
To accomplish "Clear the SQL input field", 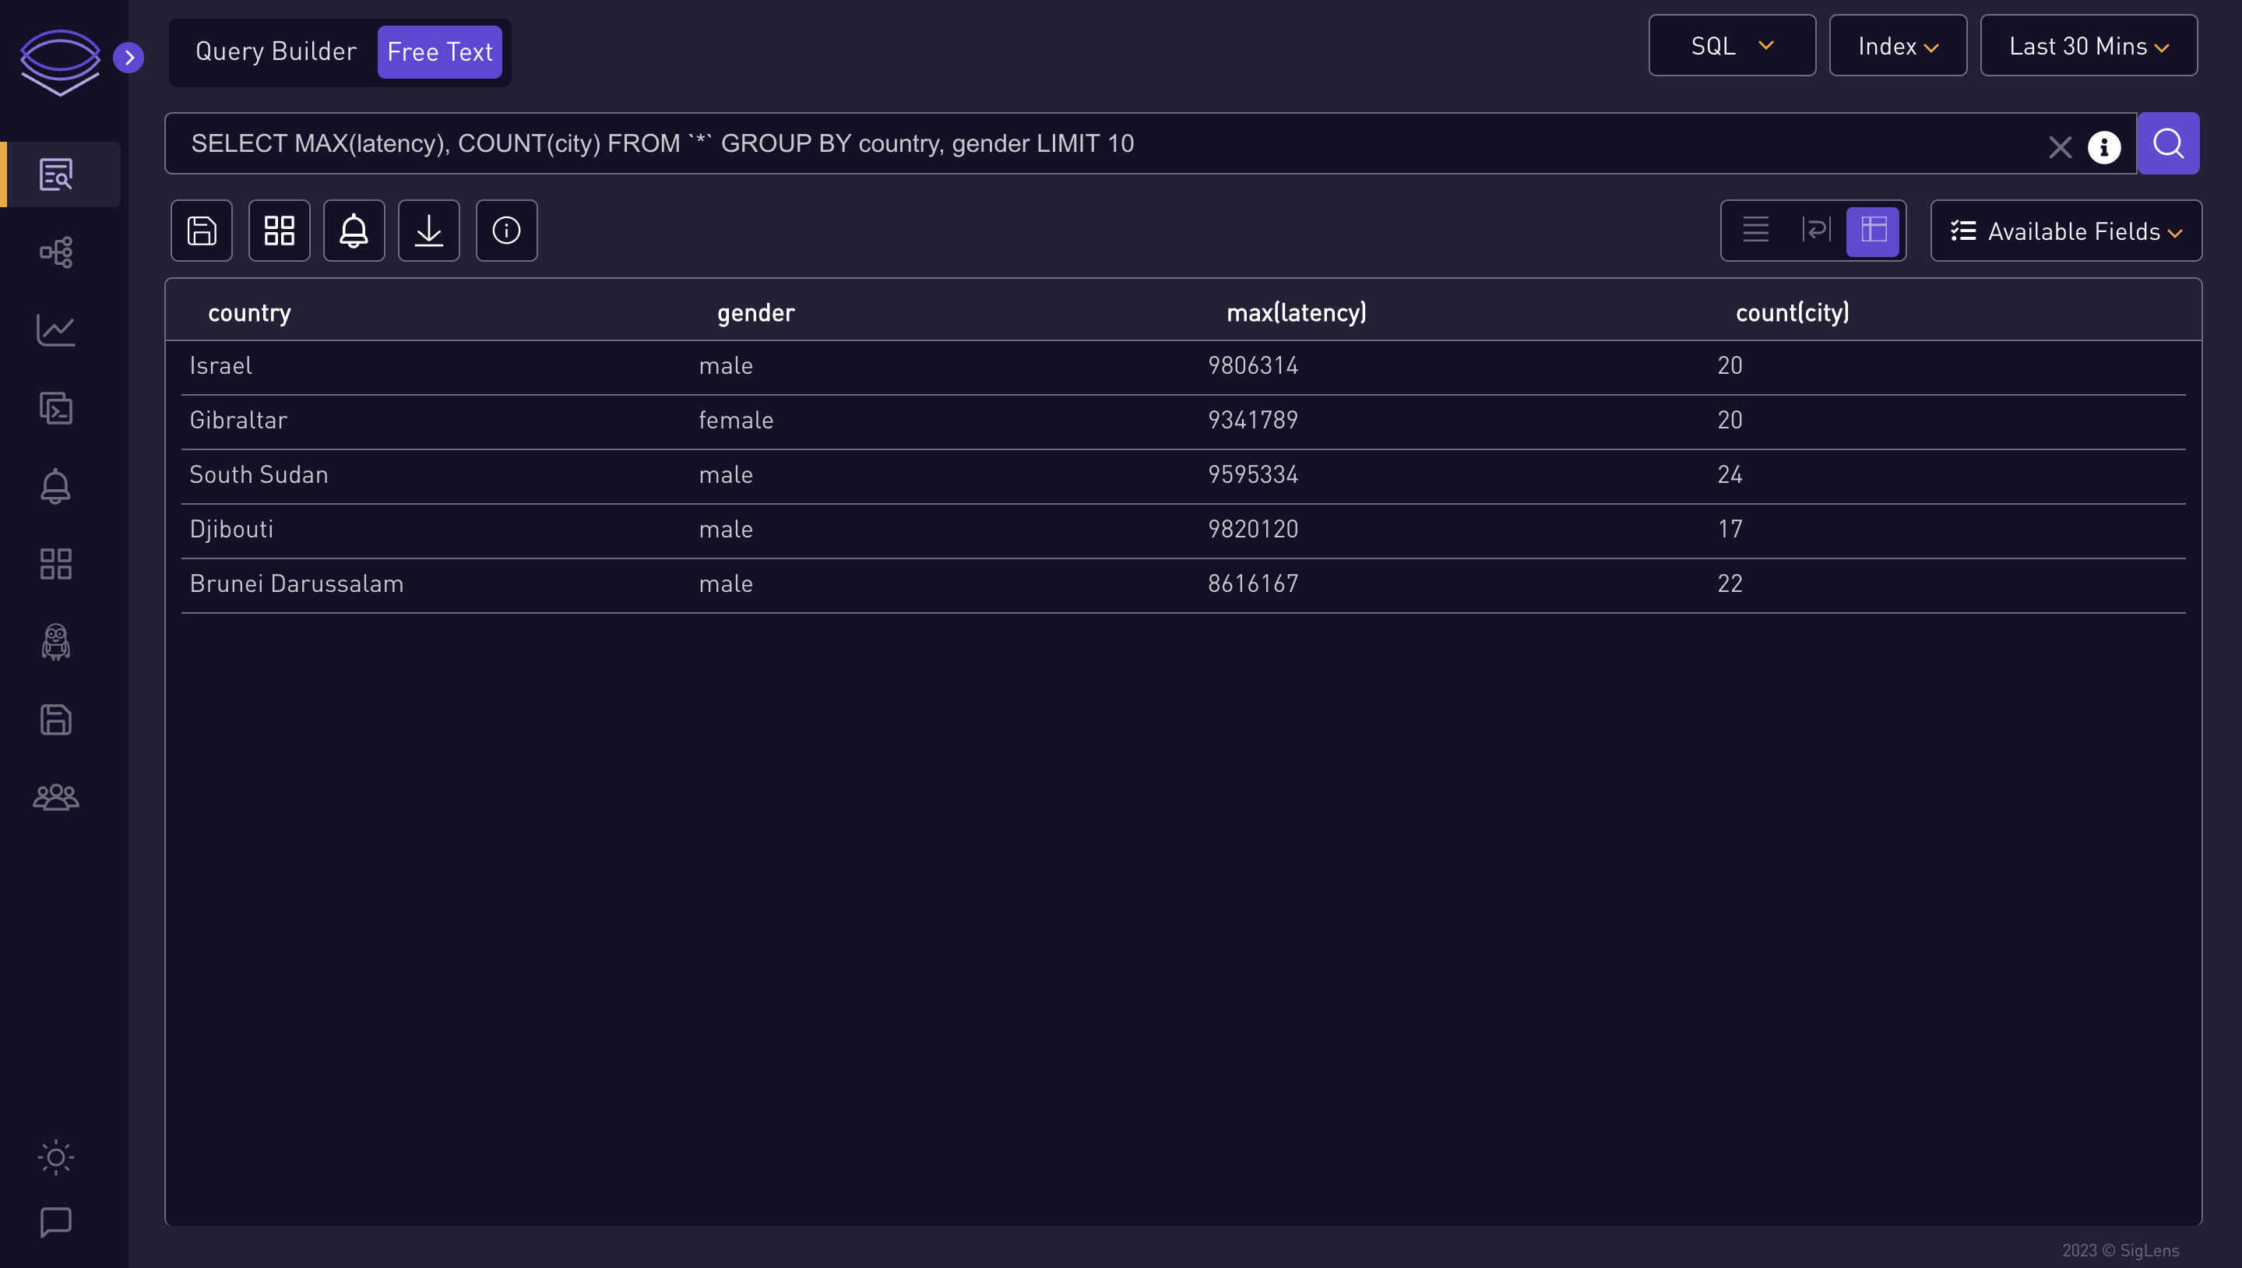I will (x=2061, y=143).
